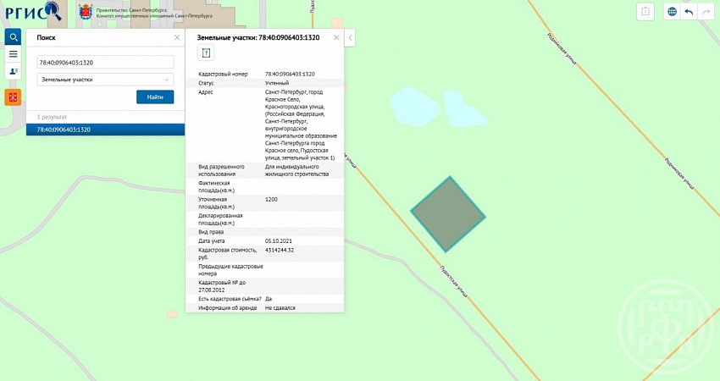Click the globe full-extent map icon
This screenshot has width=720, height=381.
[672, 12]
